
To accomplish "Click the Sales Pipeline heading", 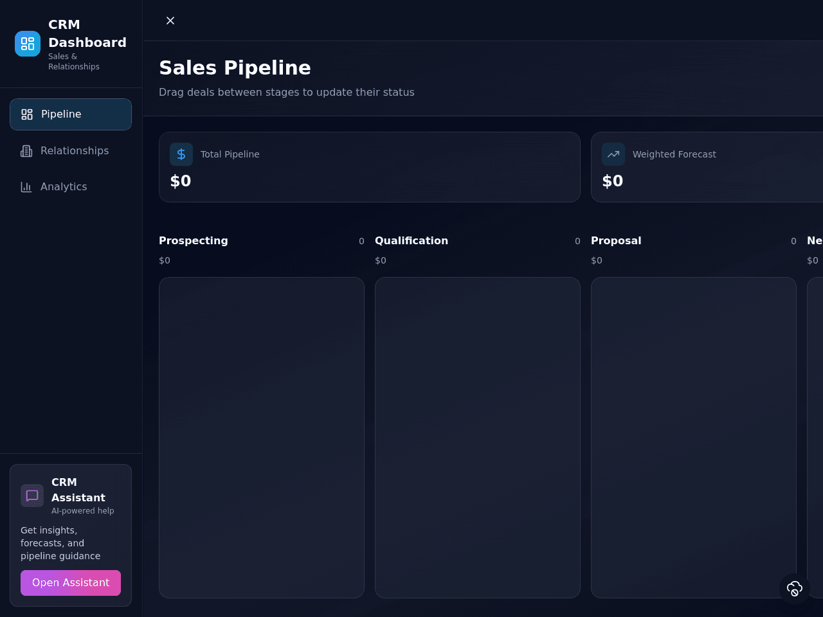I will (x=235, y=68).
